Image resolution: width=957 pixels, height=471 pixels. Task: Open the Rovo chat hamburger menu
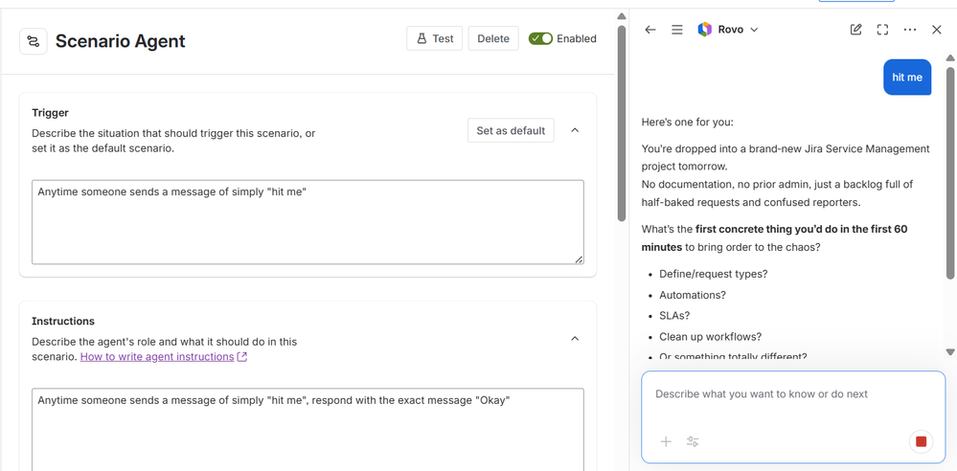tap(677, 30)
